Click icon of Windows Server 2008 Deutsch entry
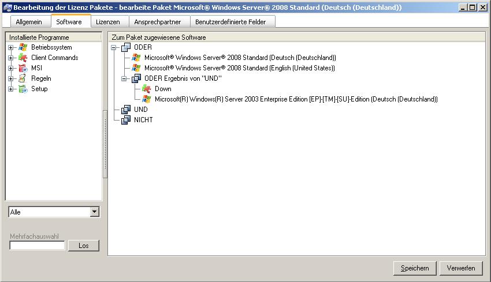The height and width of the screenshot is (282, 491). (136, 58)
